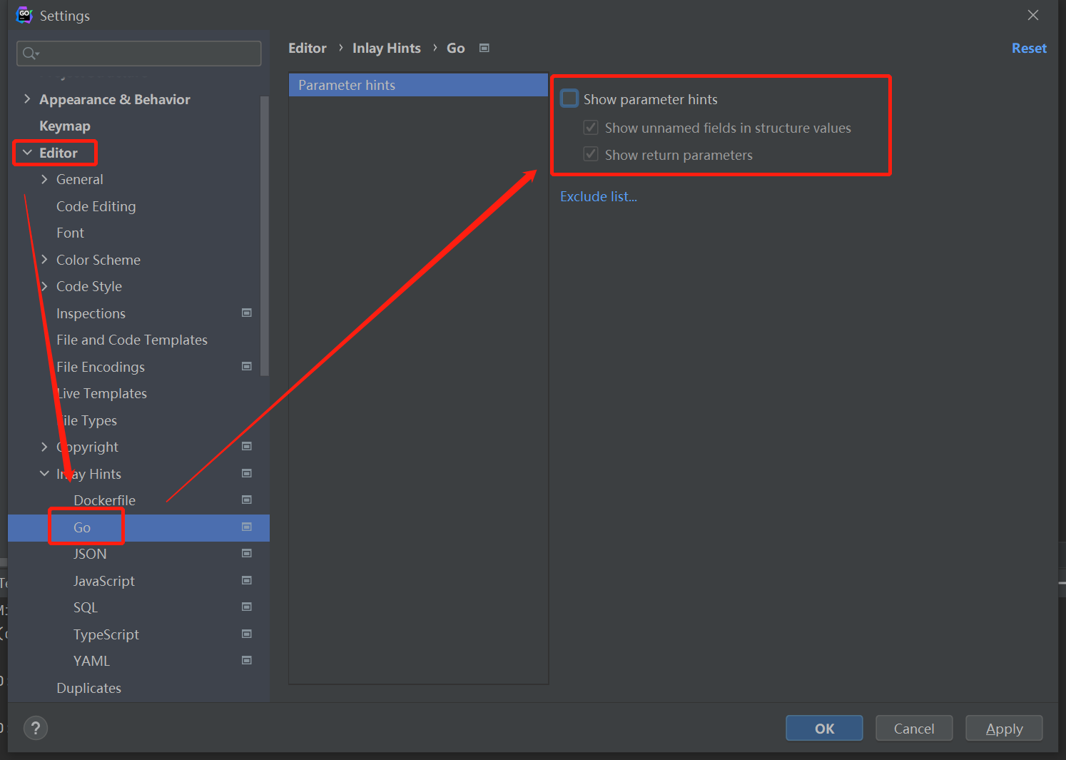Click Inlay Hints in the breadcrumb path
The image size is (1066, 760).
[x=387, y=48]
